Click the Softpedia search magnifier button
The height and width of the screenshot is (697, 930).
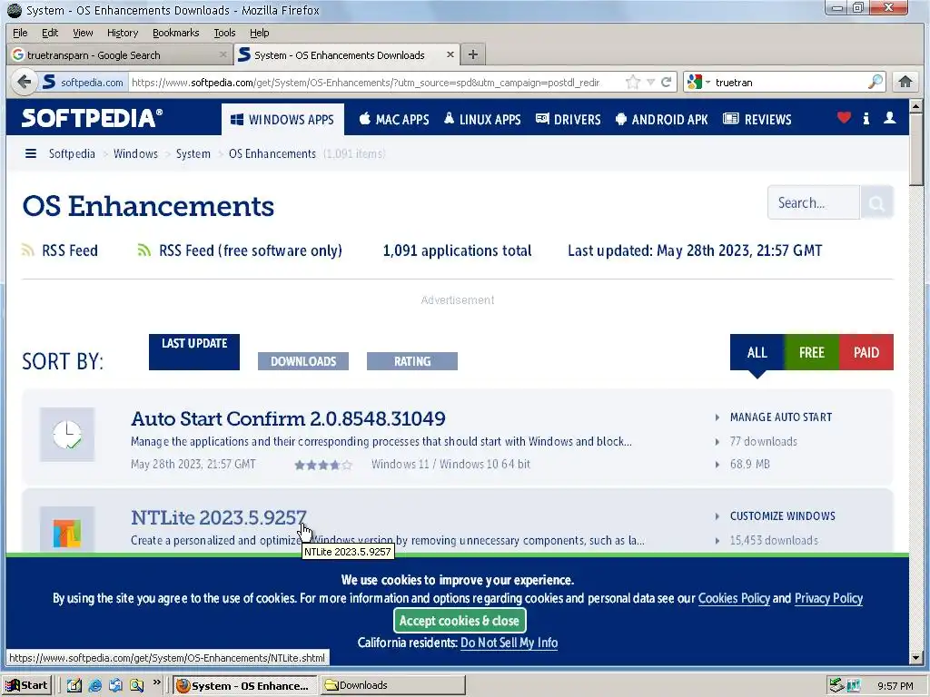click(876, 202)
